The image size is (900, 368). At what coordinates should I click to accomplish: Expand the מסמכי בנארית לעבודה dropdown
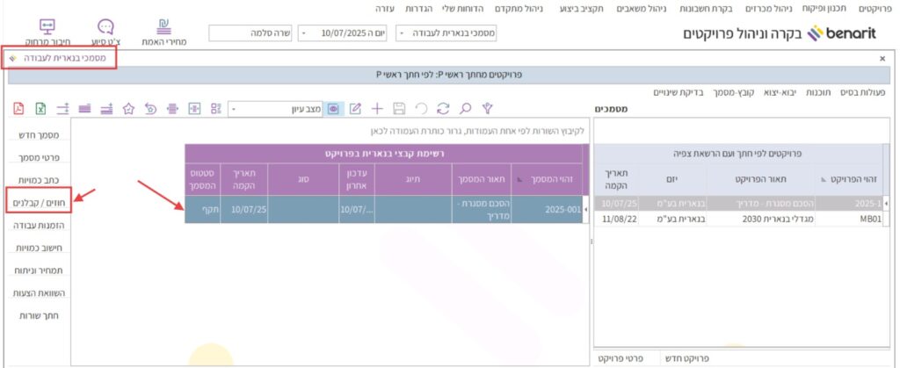(403, 33)
